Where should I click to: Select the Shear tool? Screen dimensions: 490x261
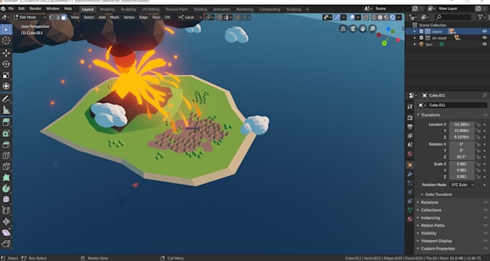[6, 233]
